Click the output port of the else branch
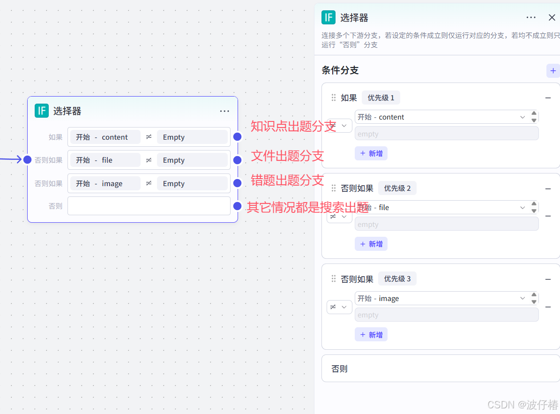The image size is (560, 414). [x=237, y=206]
